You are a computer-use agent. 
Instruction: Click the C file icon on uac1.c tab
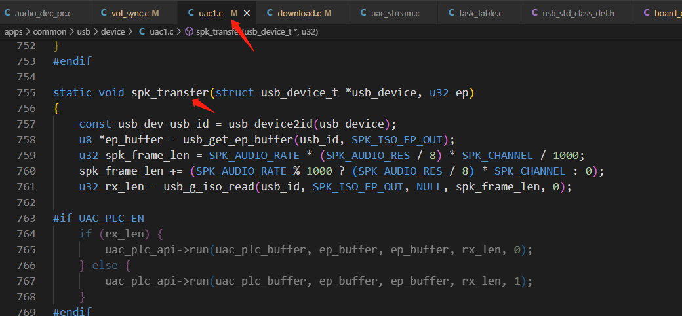point(191,13)
